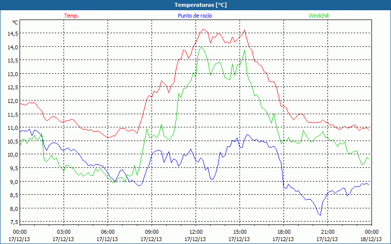Click the 8,5 y-axis value
This screenshot has width=391, height=244.
(x=14, y=195)
